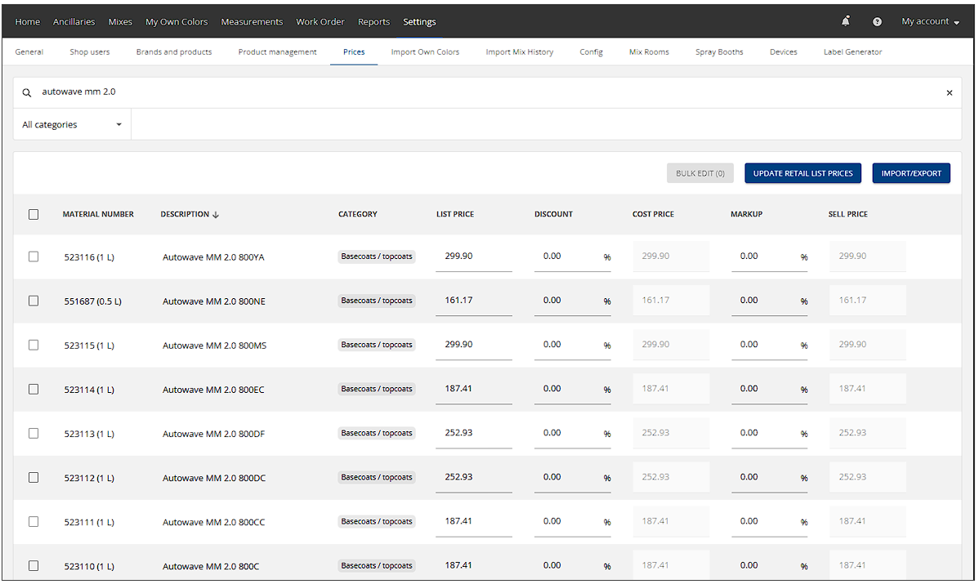Switch to the Spray Booths tab
The height and width of the screenshot is (584, 979).
(x=719, y=51)
